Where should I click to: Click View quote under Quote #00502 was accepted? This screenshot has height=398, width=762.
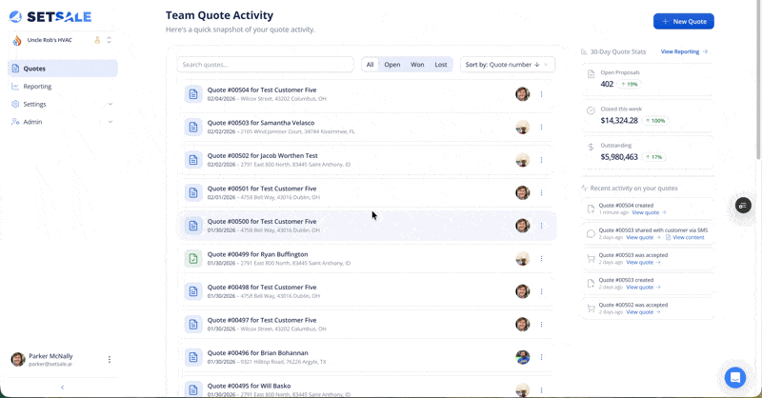pyautogui.click(x=643, y=312)
